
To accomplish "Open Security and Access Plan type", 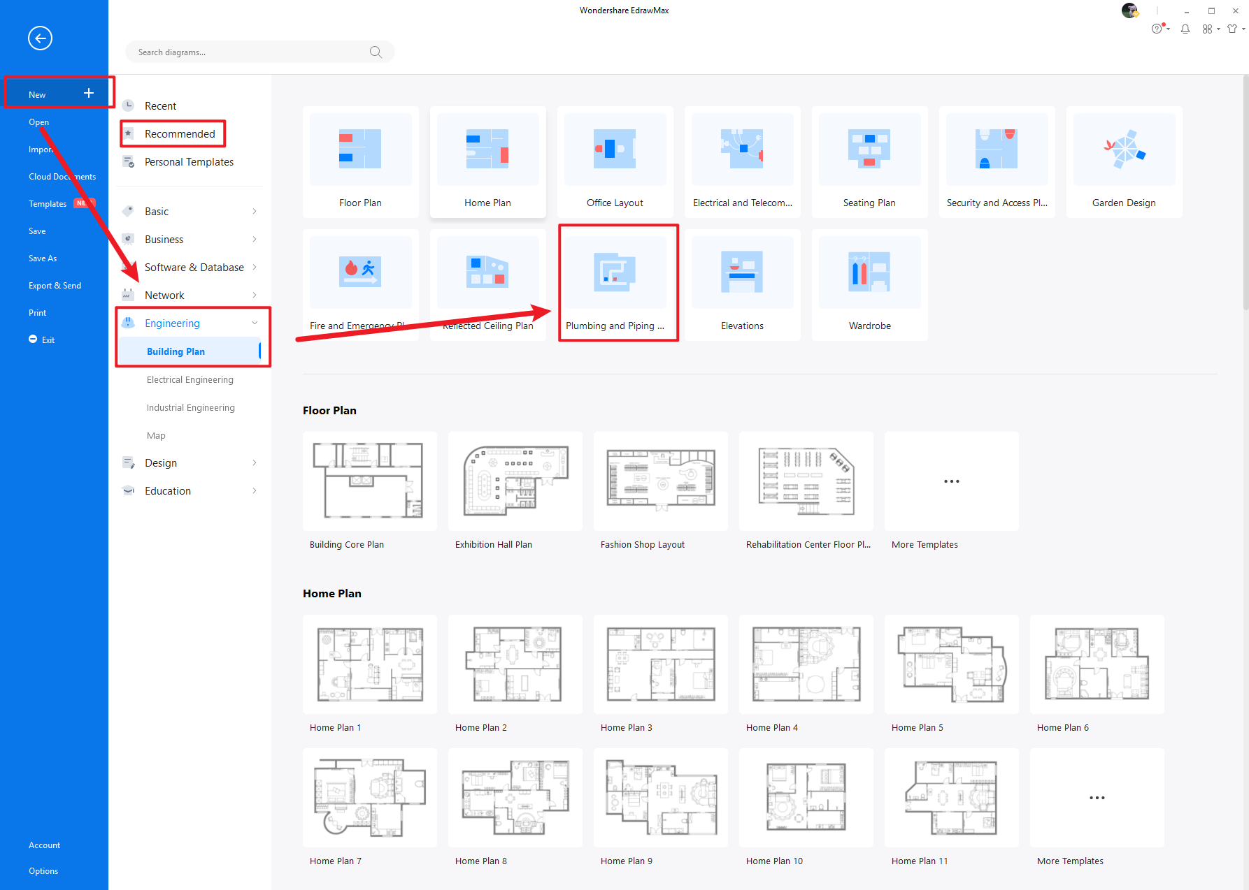I will (x=997, y=162).
